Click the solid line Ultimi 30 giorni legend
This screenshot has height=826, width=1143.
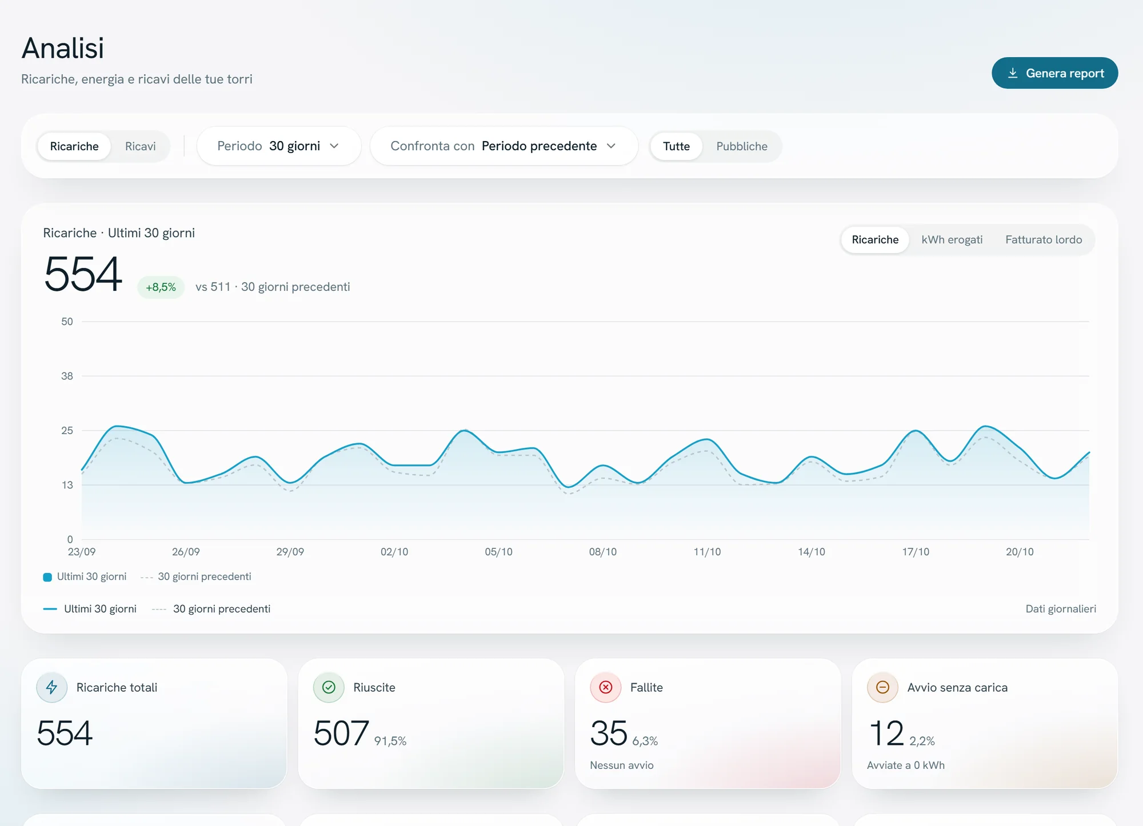[x=90, y=609]
